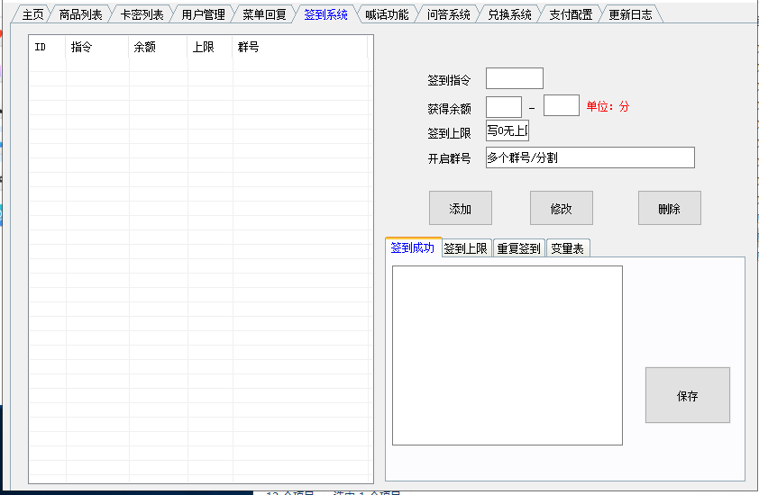Image resolution: width=759 pixels, height=495 pixels.
Task: Click the ID column header
Action: [48, 47]
